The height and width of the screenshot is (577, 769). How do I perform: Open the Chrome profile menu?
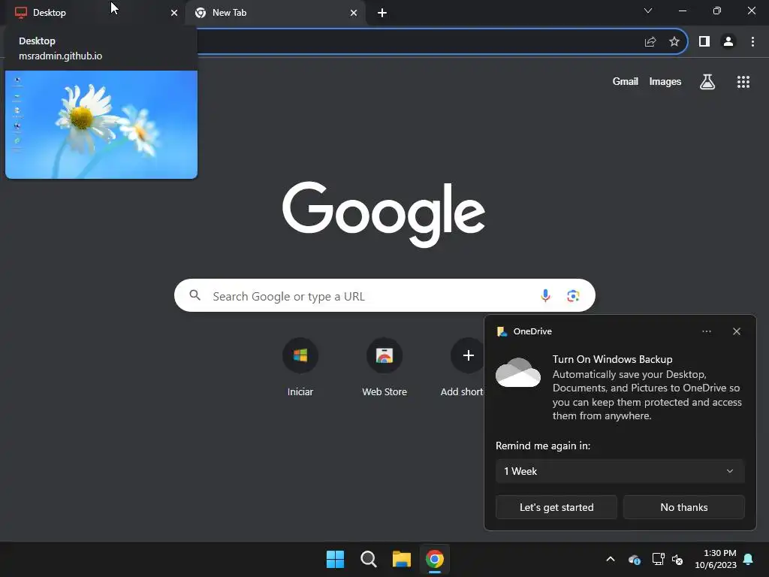click(x=728, y=42)
